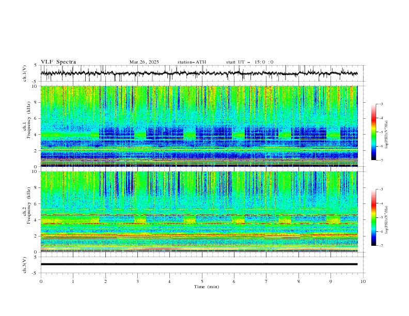Click tick label "5" on the Time axis

click(202, 281)
